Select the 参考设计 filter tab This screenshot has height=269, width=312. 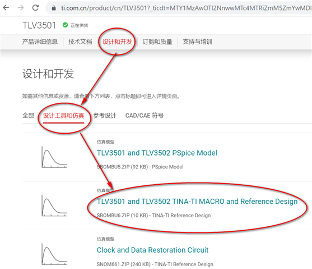[x=105, y=116]
